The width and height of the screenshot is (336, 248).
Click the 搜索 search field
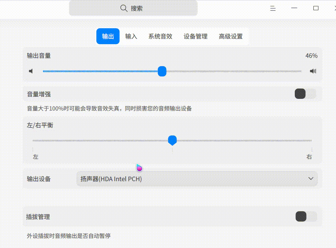(133, 8)
